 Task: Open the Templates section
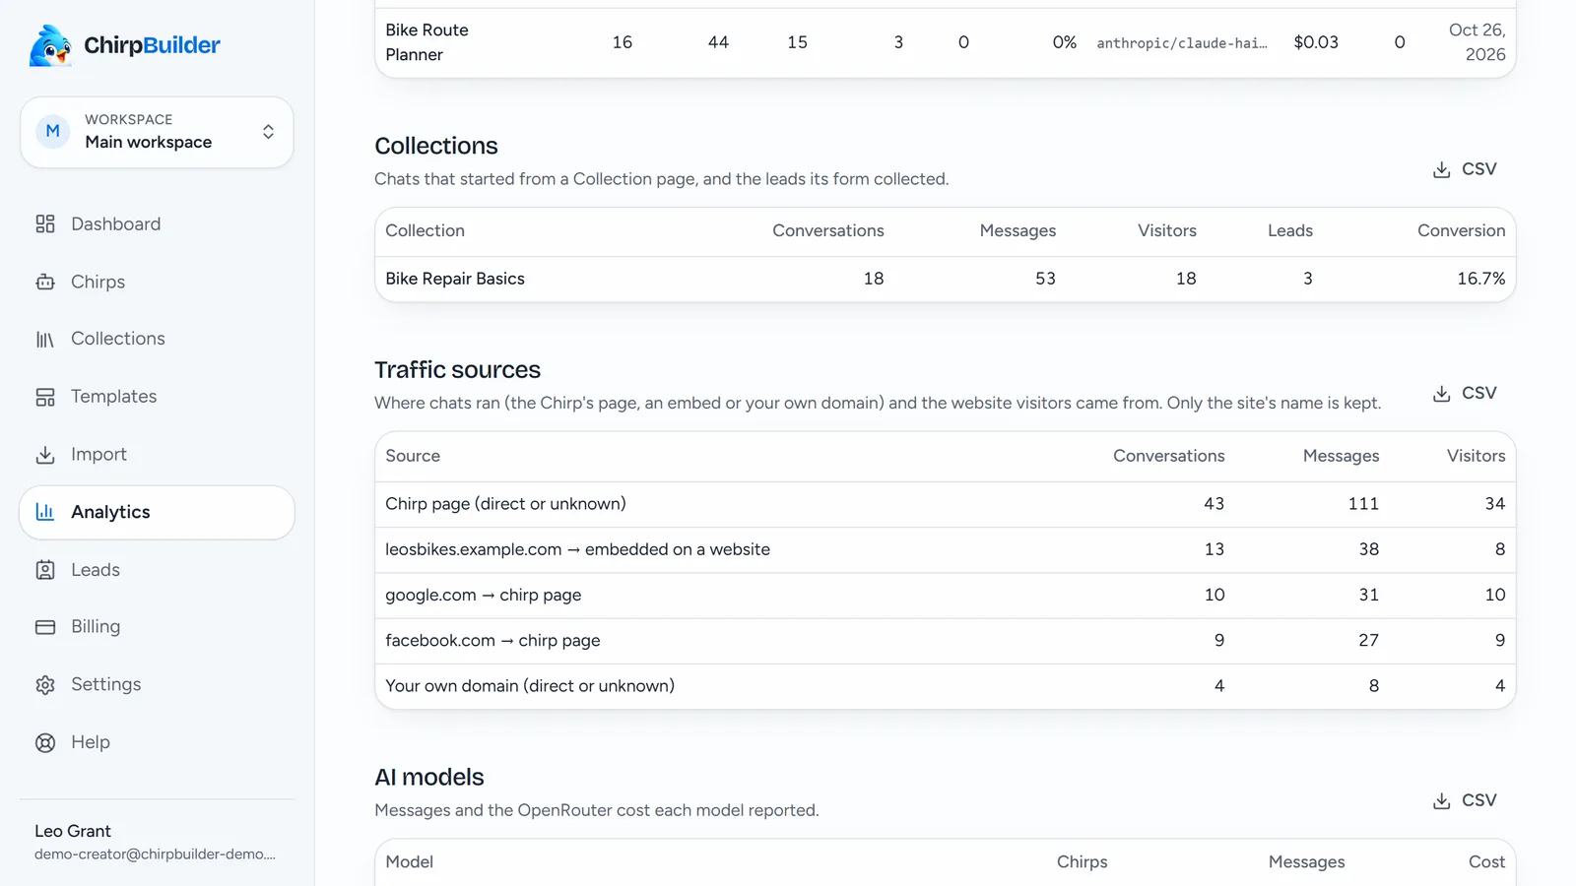pyautogui.click(x=113, y=397)
